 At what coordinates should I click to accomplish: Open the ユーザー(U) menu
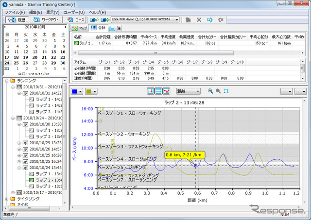74,12
